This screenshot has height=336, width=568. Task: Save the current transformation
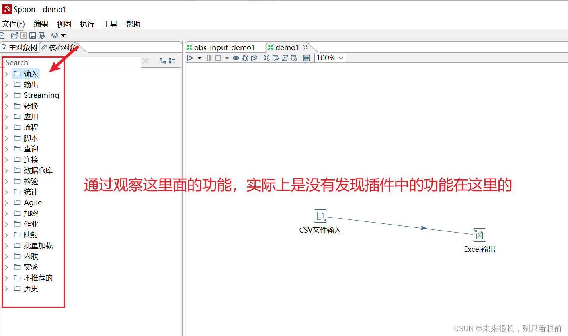[33, 35]
